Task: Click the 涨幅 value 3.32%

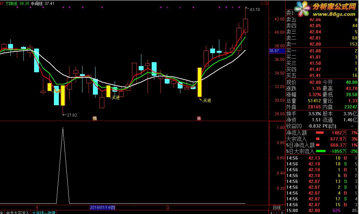Action: pyautogui.click(x=314, y=95)
